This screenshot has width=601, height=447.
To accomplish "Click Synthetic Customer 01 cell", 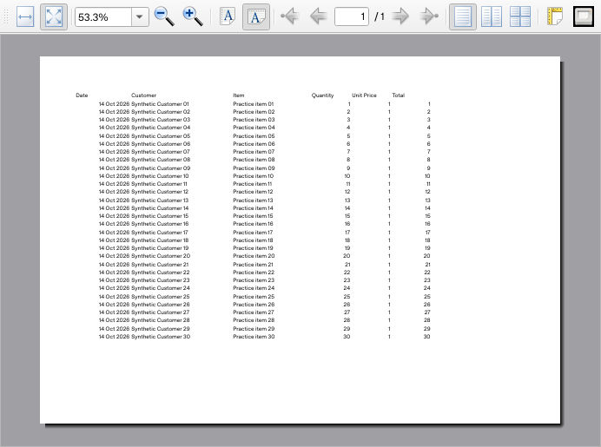I will (x=160, y=104).
